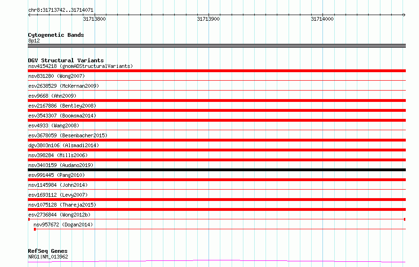
Task: Open variant esv2167886 (Bentley2008)
Action: click(x=62, y=106)
